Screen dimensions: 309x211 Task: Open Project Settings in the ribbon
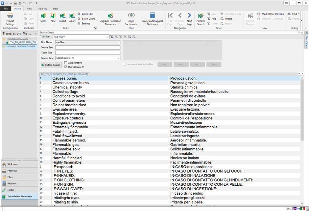pos(10,19)
